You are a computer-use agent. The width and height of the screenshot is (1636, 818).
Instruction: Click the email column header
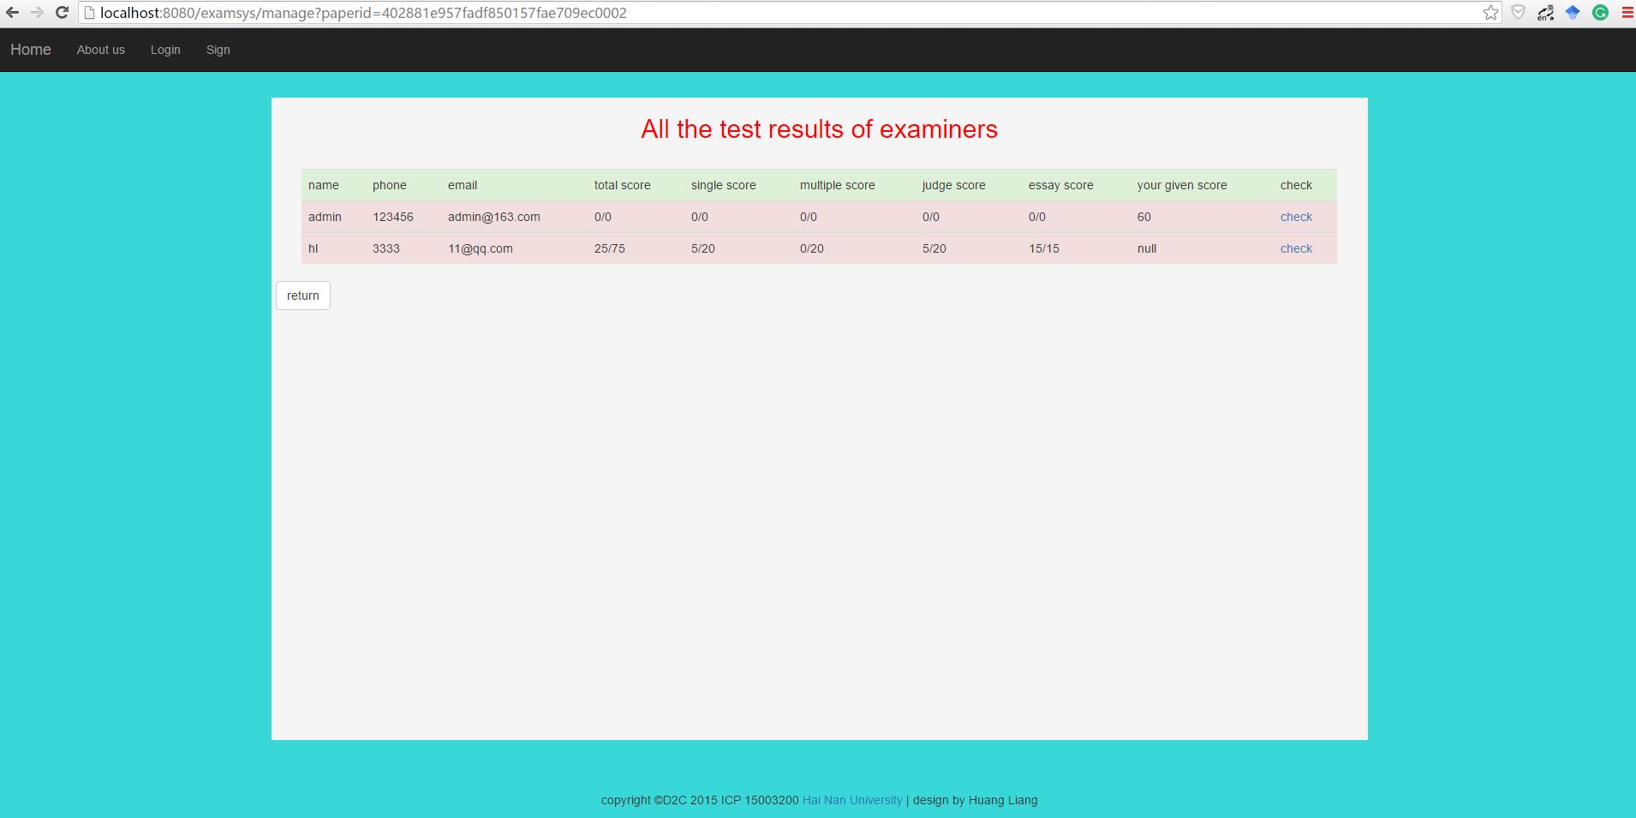coord(463,185)
